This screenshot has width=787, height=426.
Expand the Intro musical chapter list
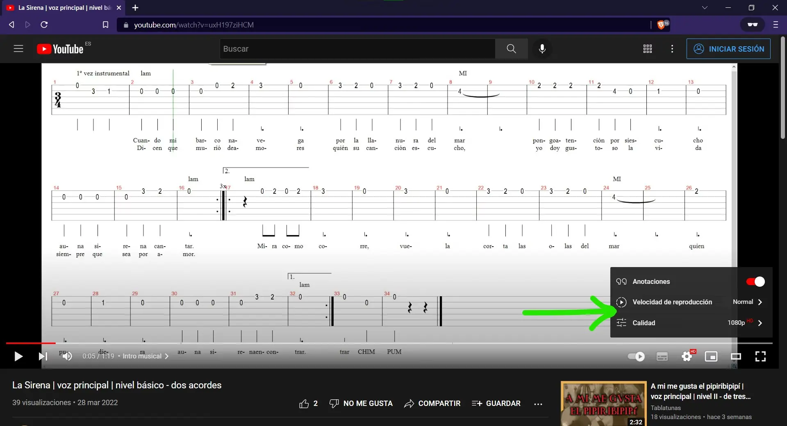coord(146,356)
